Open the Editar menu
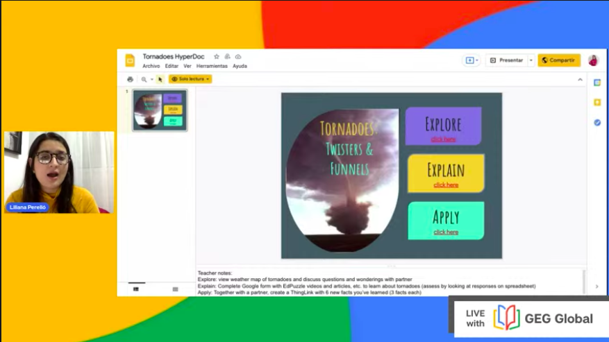 [x=172, y=66]
